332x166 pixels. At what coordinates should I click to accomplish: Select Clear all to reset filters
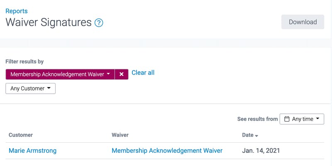pyautogui.click(x=143, y=73)
